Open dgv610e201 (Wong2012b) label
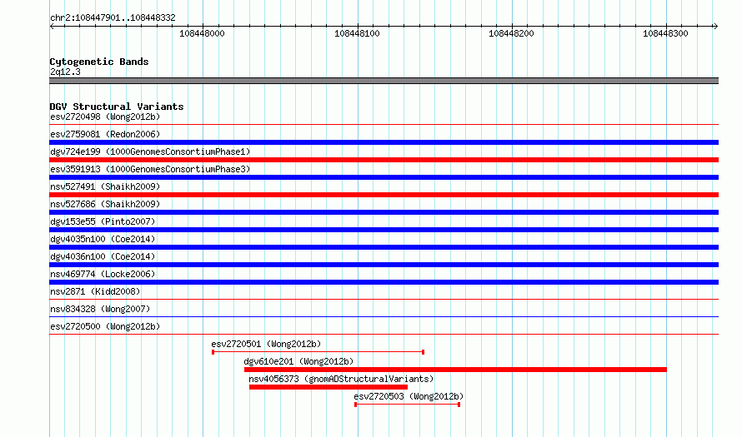The image size is (742, 437). pos(298,361)
